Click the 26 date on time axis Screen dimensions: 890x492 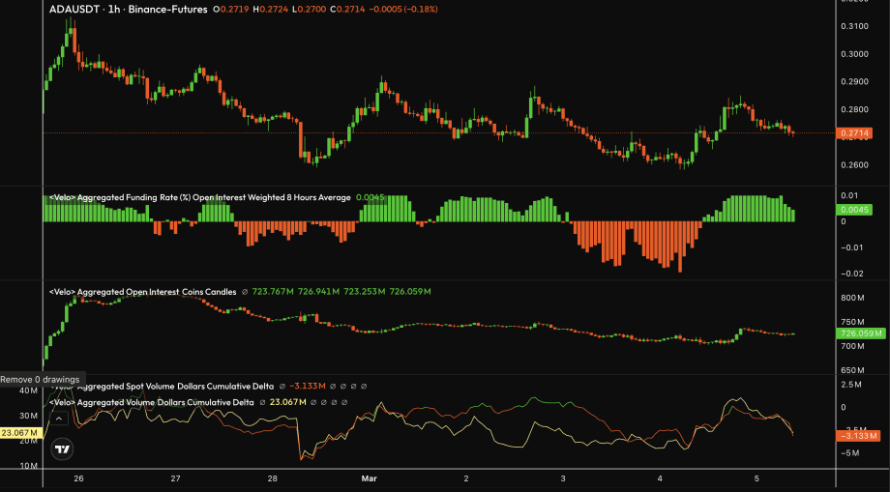point(77,478)
